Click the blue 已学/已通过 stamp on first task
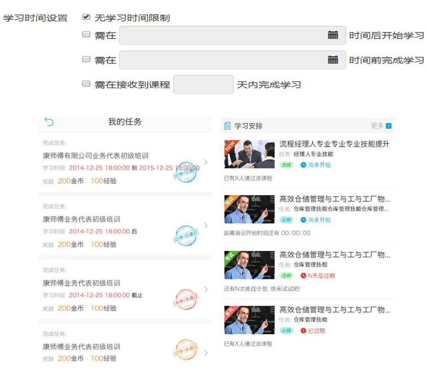The height and width of the screenshot is (371, 427). pyautogui.click(x=186, y=172)
